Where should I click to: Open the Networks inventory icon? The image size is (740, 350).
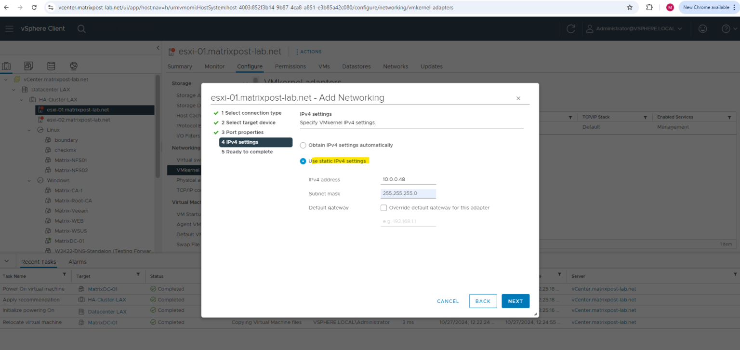[73, 66]
